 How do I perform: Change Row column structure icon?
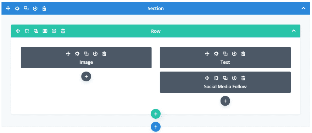tap(45, 31)
